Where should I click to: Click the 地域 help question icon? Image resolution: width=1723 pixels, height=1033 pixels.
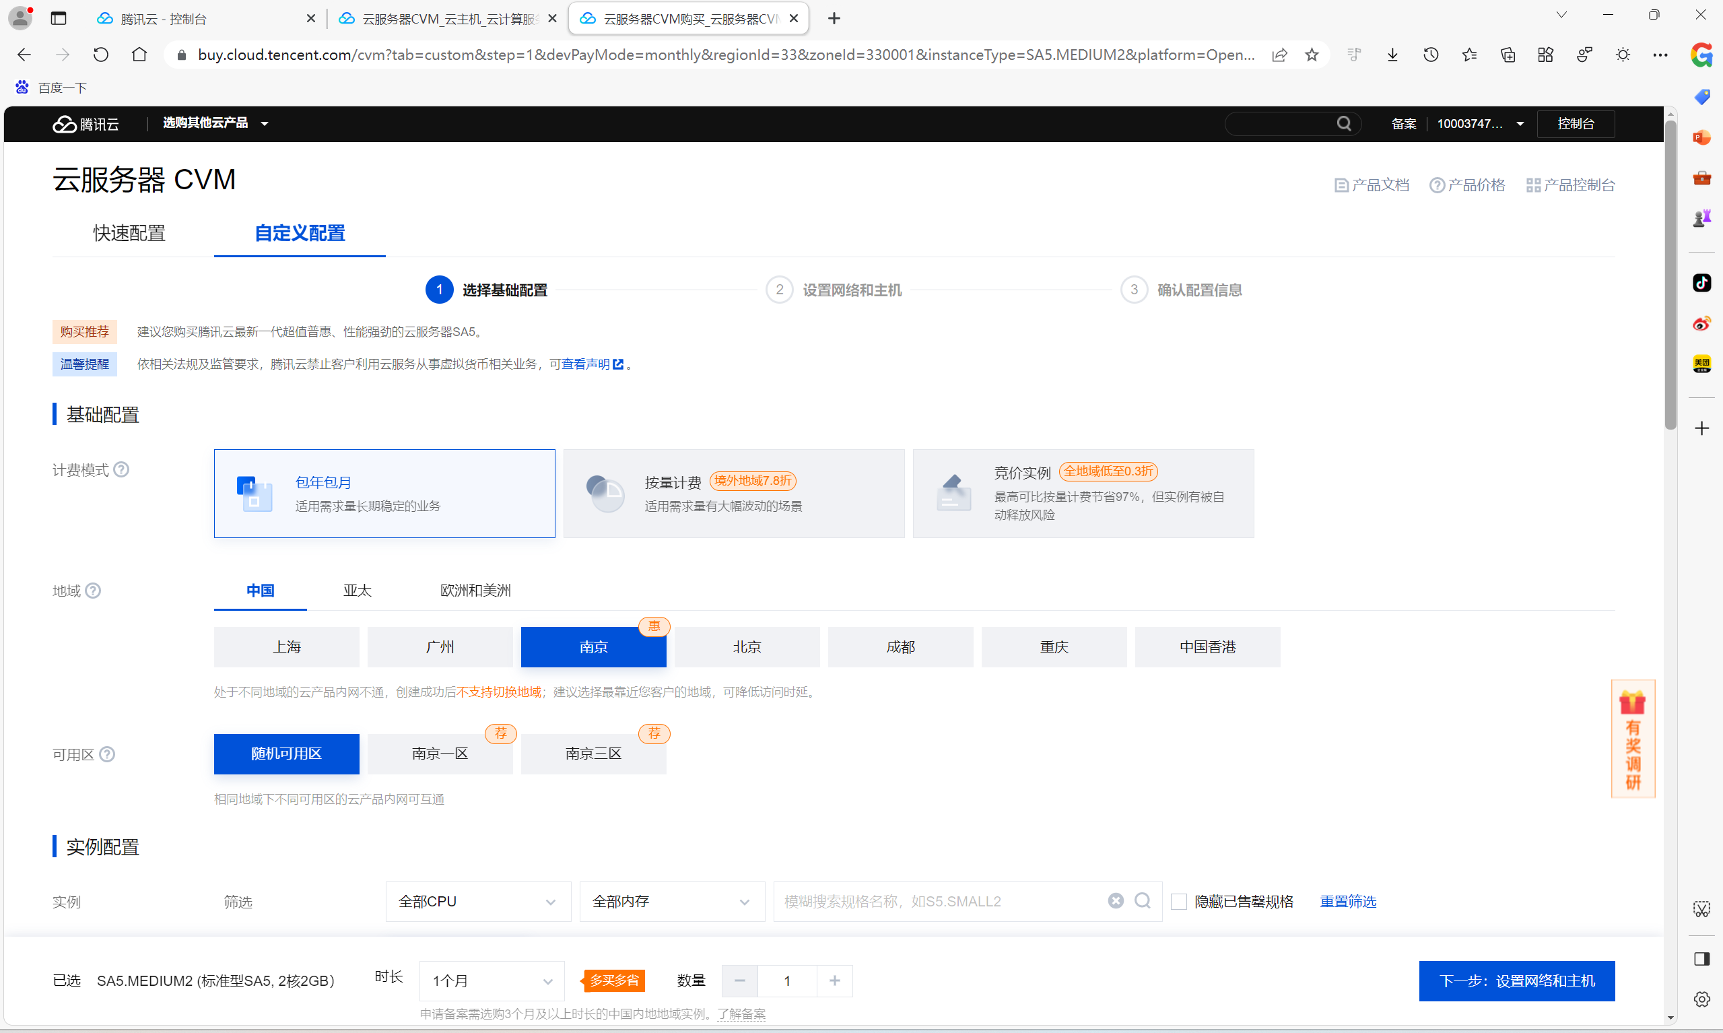coord(92,591)
